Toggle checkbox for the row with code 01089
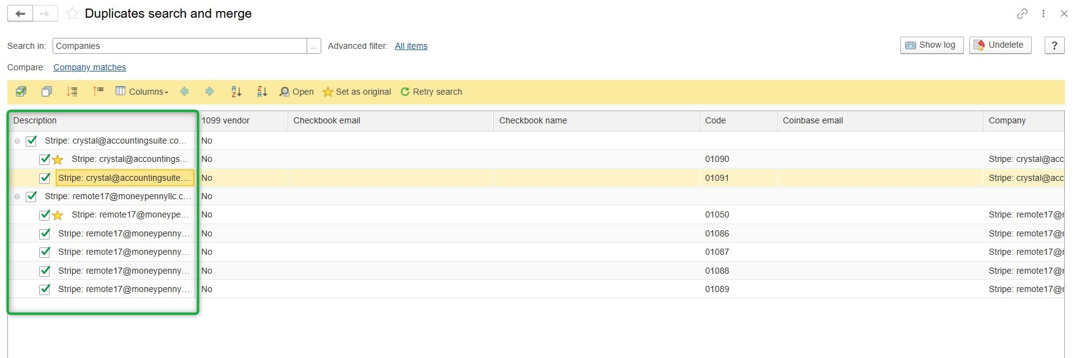Viewport: 1074px width, 358px height. coord(45,289)
